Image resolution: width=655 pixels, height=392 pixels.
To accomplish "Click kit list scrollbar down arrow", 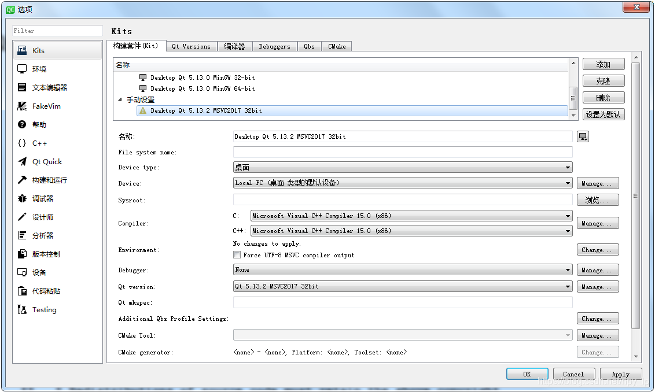I will coord(573,115).
